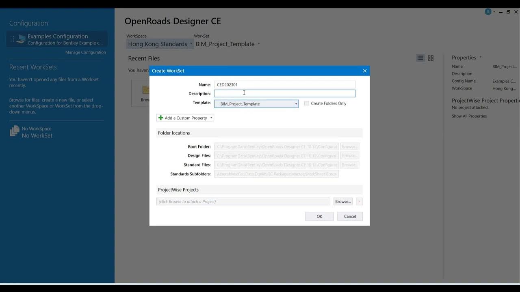Open the Add a Custom Property dropdown arrow
The image size is (520, 292).
pyautogui.click(x=211, y=118)
